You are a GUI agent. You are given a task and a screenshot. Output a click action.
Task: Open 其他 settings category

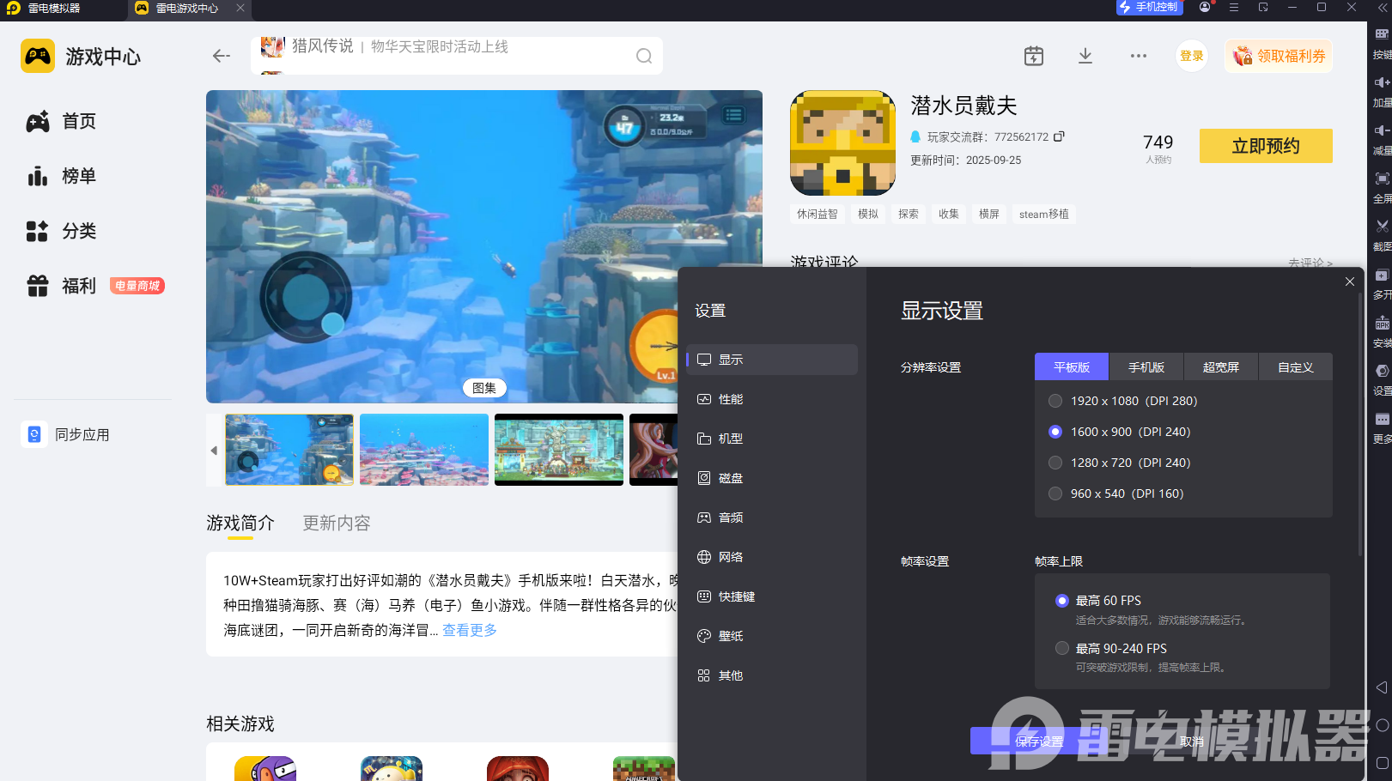click(772, 675)
